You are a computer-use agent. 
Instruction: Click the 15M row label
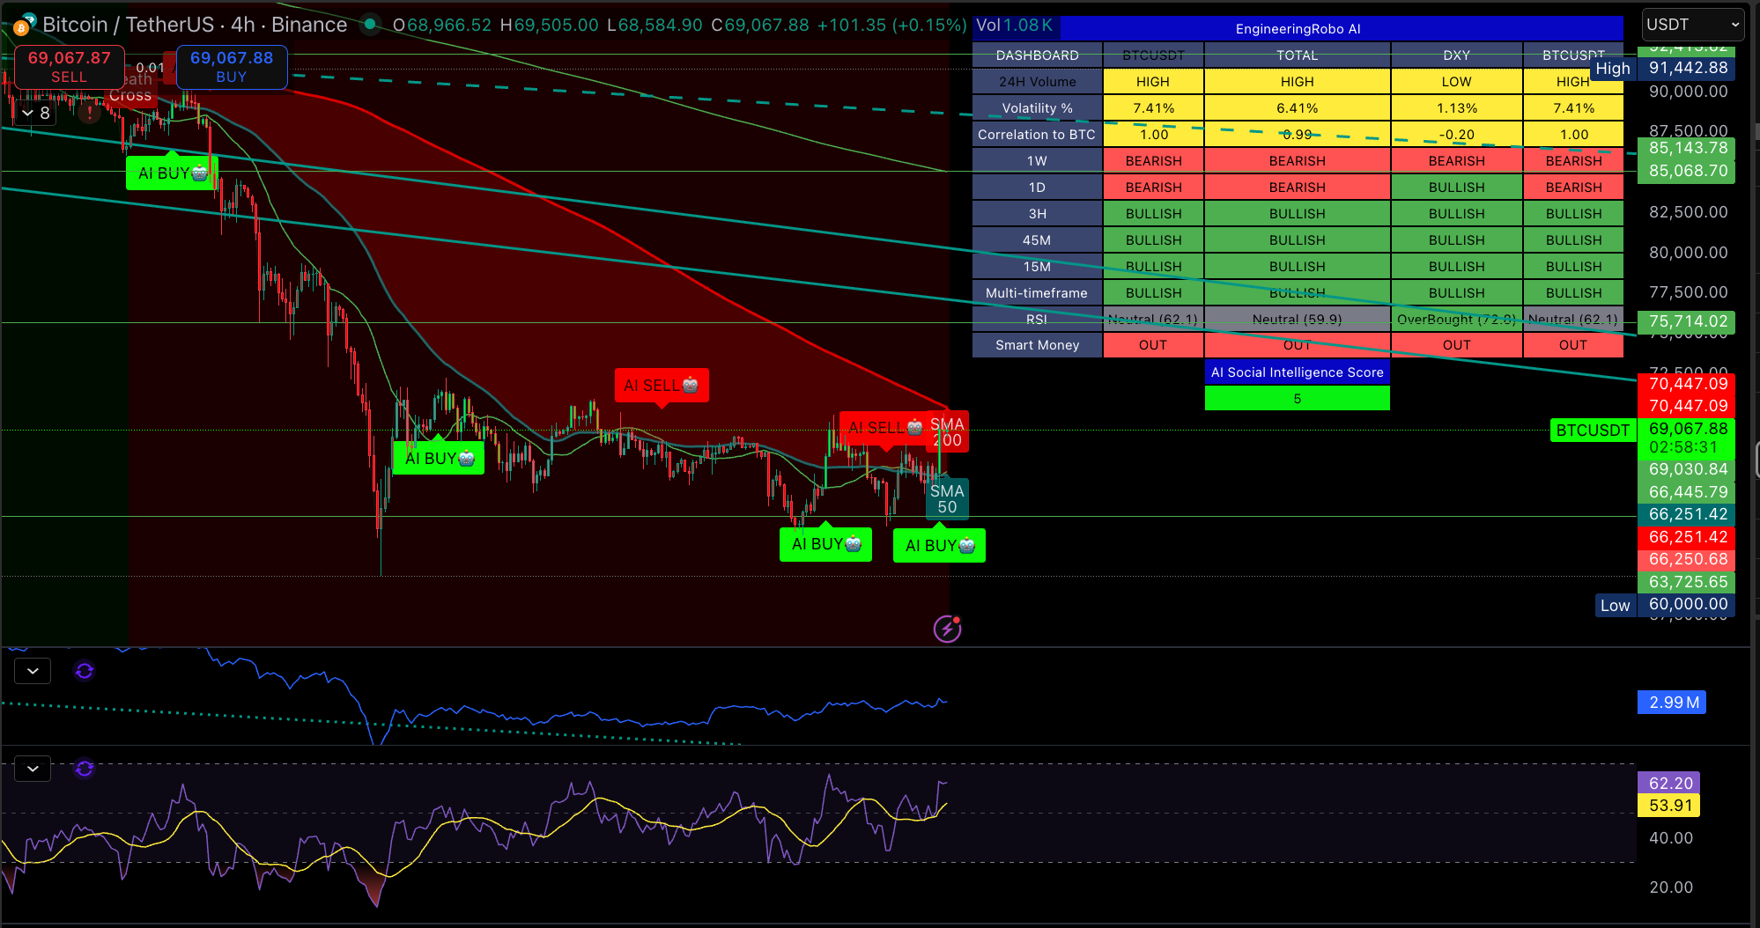(1037, 266)
